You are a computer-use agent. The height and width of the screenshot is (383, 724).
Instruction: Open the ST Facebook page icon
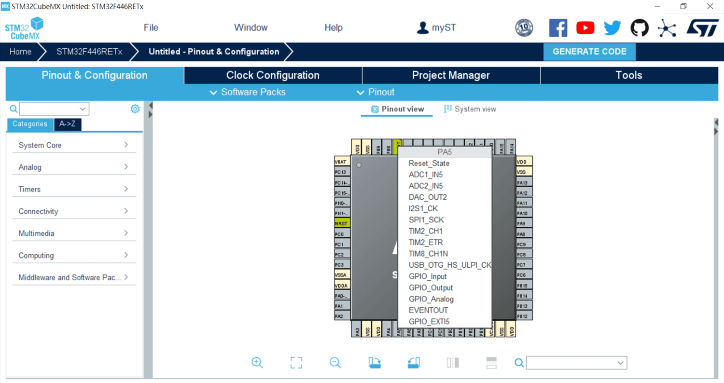(558, 28)
